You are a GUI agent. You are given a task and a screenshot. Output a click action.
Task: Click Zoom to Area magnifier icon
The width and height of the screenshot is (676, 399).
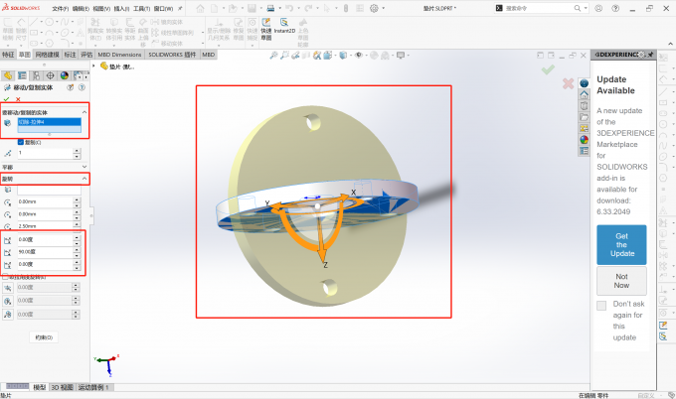tap(284, 56)
